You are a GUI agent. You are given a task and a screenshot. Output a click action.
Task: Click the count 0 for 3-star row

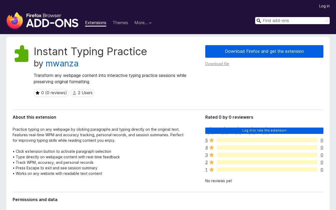tap(322, 155)
